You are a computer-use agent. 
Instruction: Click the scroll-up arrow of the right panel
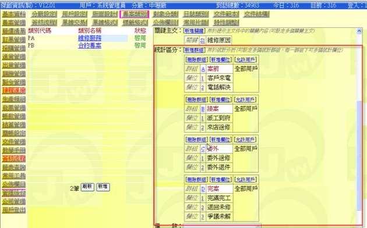click(359, 31)
